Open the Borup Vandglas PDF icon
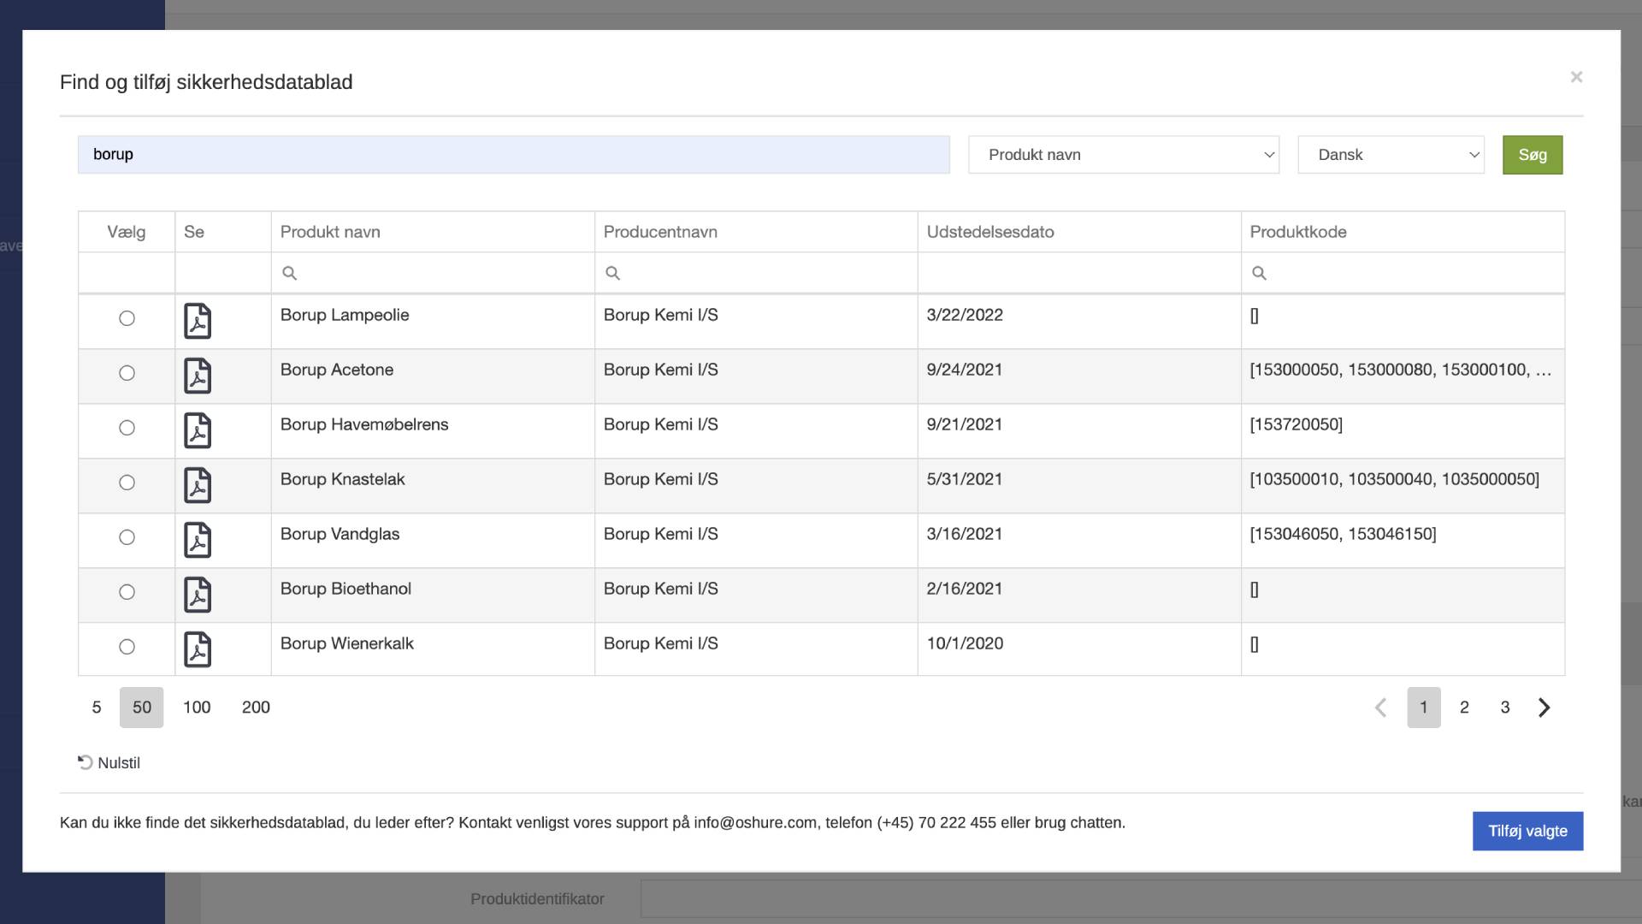This screenshot has height=924, width=1642. click(x=198, y=540)
